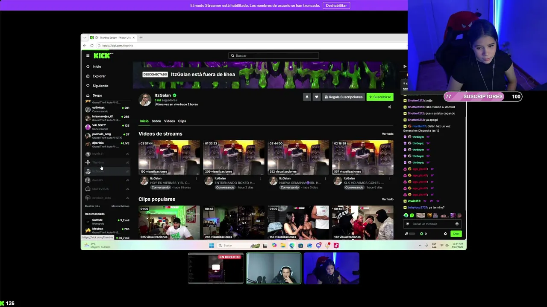The height and width of the screenshot is (307, 547).
Task: Click the Buscar search field on Kick
Action: click(x=273, y=55)
